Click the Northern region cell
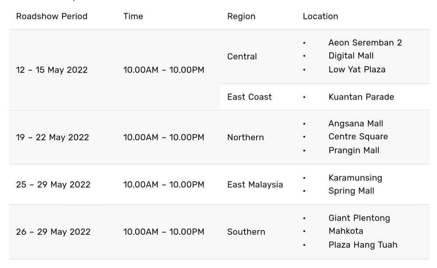Viewport: 437px width, 268px height. (245, 138)
